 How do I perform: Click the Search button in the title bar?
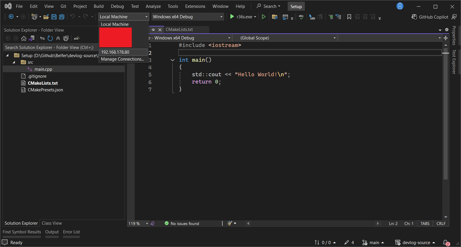(269, 6)
